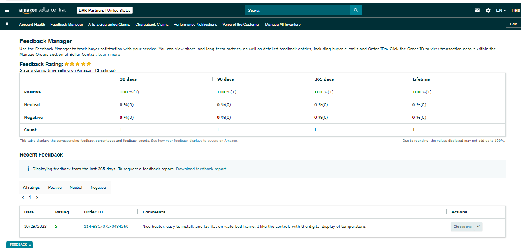Click the Negative row label

33,118
